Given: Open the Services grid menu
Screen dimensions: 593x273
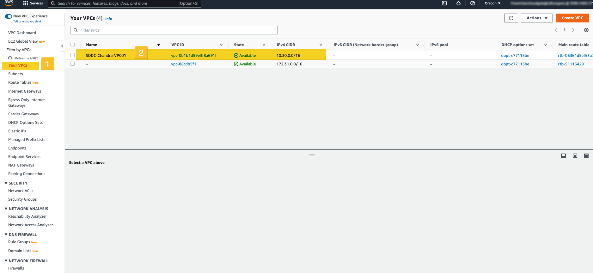Looking at the screenshot, I should [33, 3].
